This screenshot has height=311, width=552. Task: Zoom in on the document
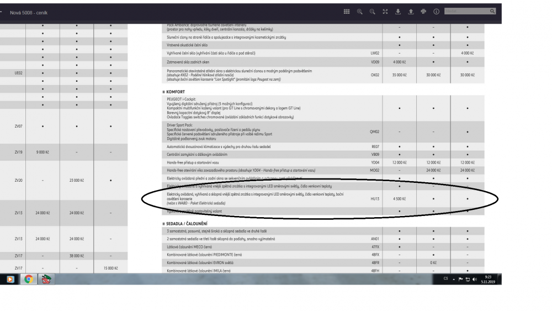pyautogui.click(x=359, y=12)
